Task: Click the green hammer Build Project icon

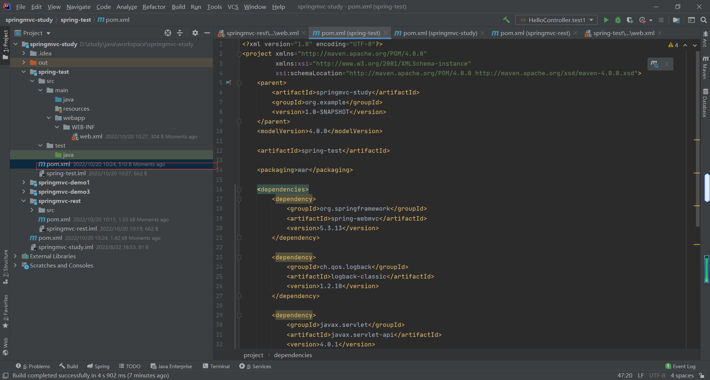Action: pos(506,20)
